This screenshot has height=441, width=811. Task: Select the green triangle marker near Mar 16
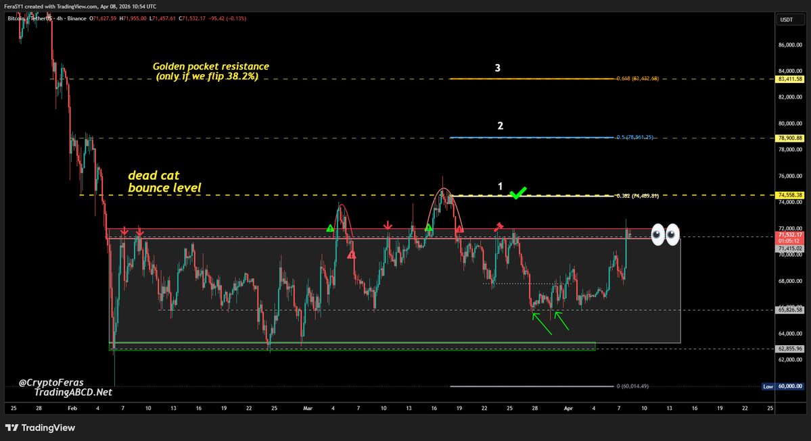(x=429, y=228)
